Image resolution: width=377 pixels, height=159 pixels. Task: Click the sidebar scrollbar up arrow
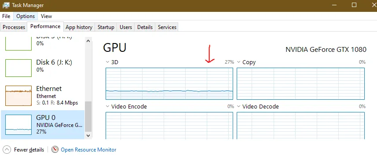88,41
